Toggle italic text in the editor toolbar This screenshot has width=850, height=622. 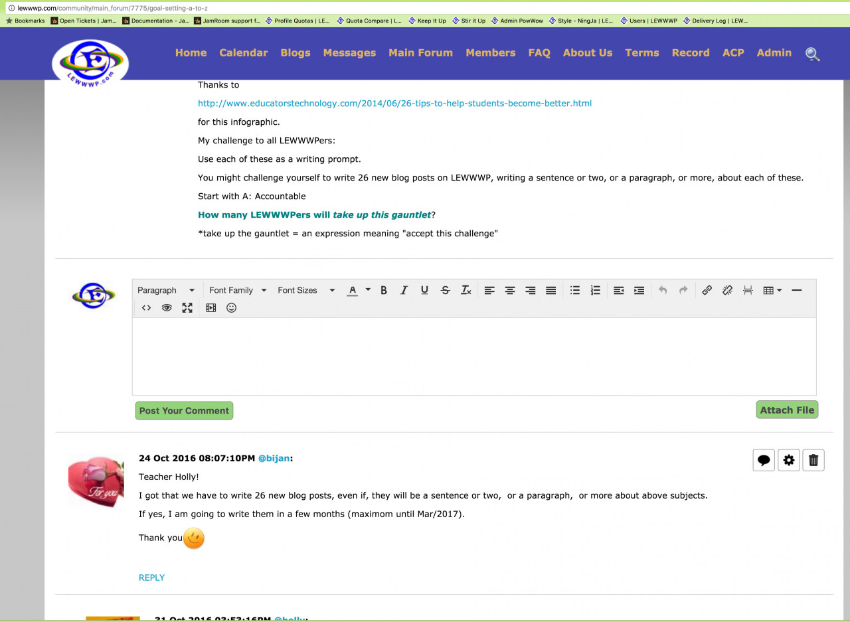click(404, 290)
